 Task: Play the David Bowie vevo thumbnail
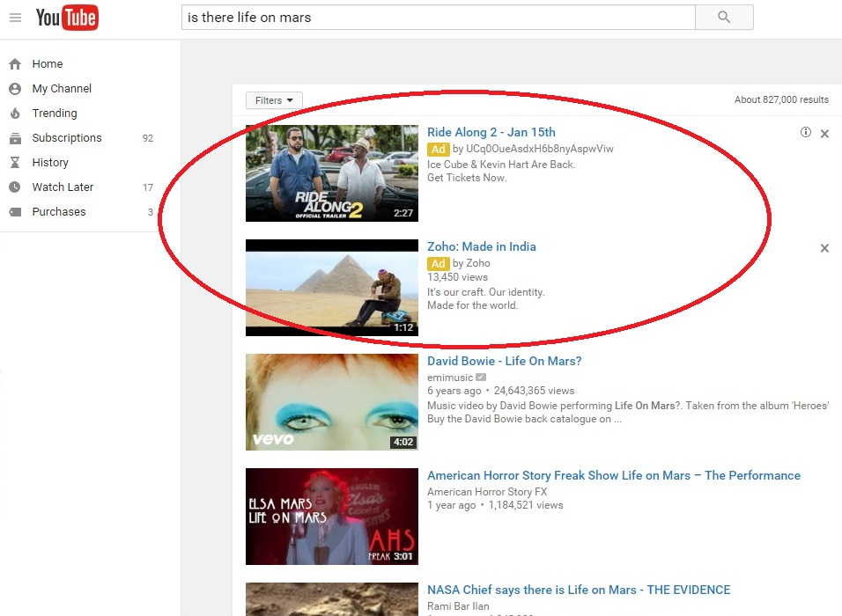coord(332,402)
